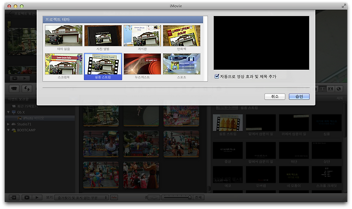The height and width of the screenshot is (209, 352).
Task: Select the 하단 title style
Action: coord(294,150)
